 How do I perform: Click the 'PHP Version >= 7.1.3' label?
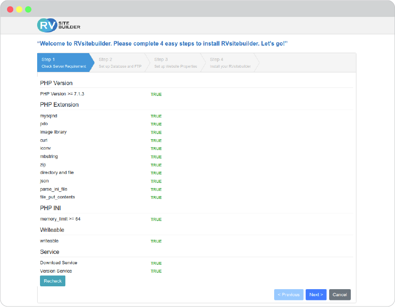pyautogui.click(x=62, y=94)
